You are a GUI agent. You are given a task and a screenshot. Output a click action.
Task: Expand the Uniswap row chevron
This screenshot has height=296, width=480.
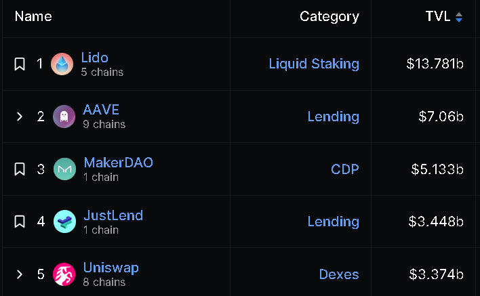[x=20, y=274]
